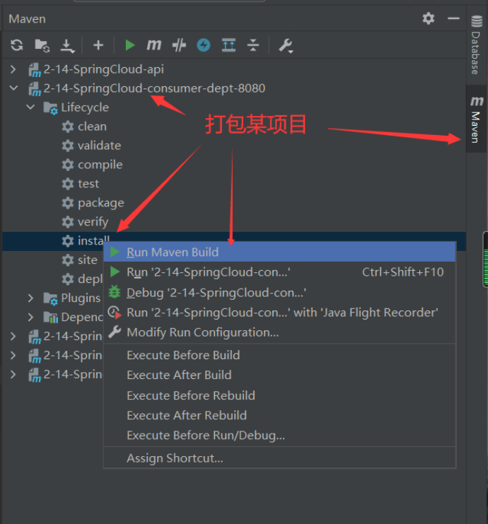Click the Lifecycle folder icon
The width and height of the screenshot is (488, 524).
click(50, 108)
